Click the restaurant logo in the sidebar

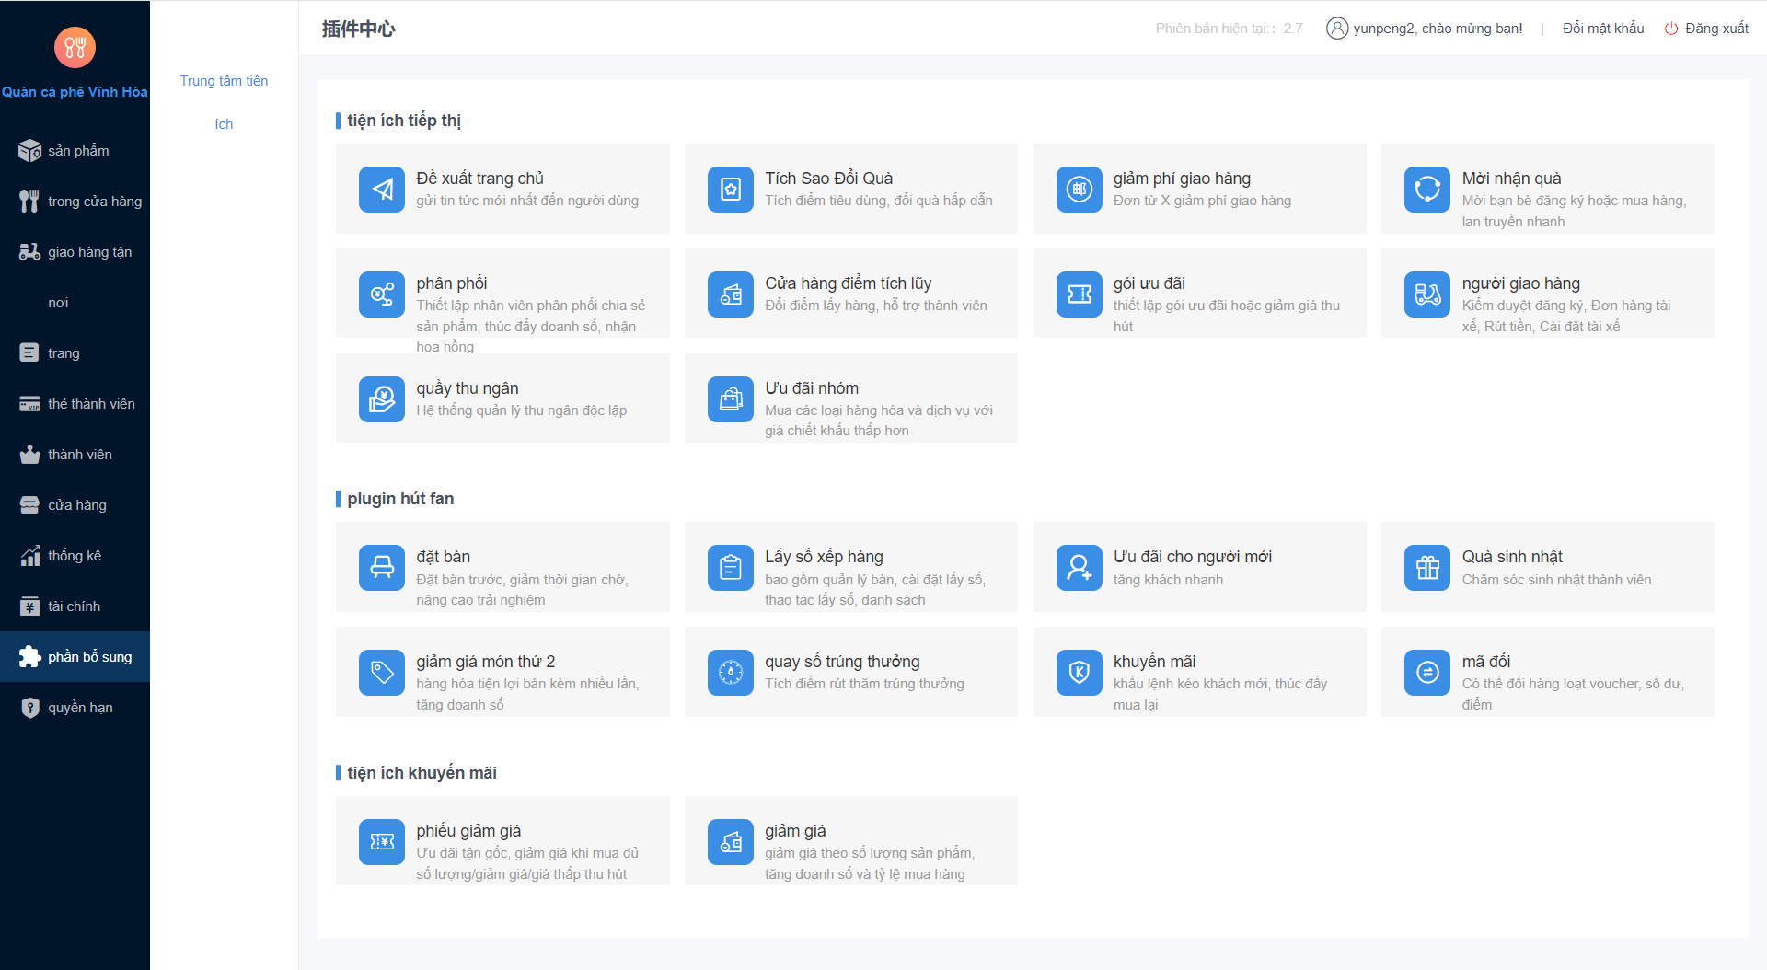(75, 47)
